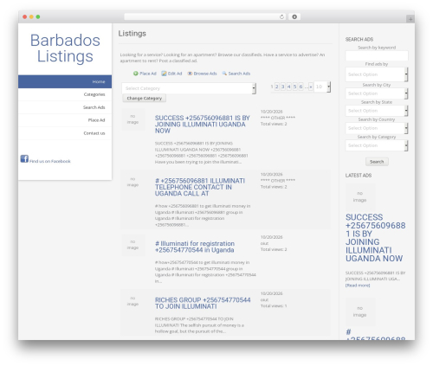Expand the Search by State dropdown
This screenshot has width=433, height=366.
377,111
